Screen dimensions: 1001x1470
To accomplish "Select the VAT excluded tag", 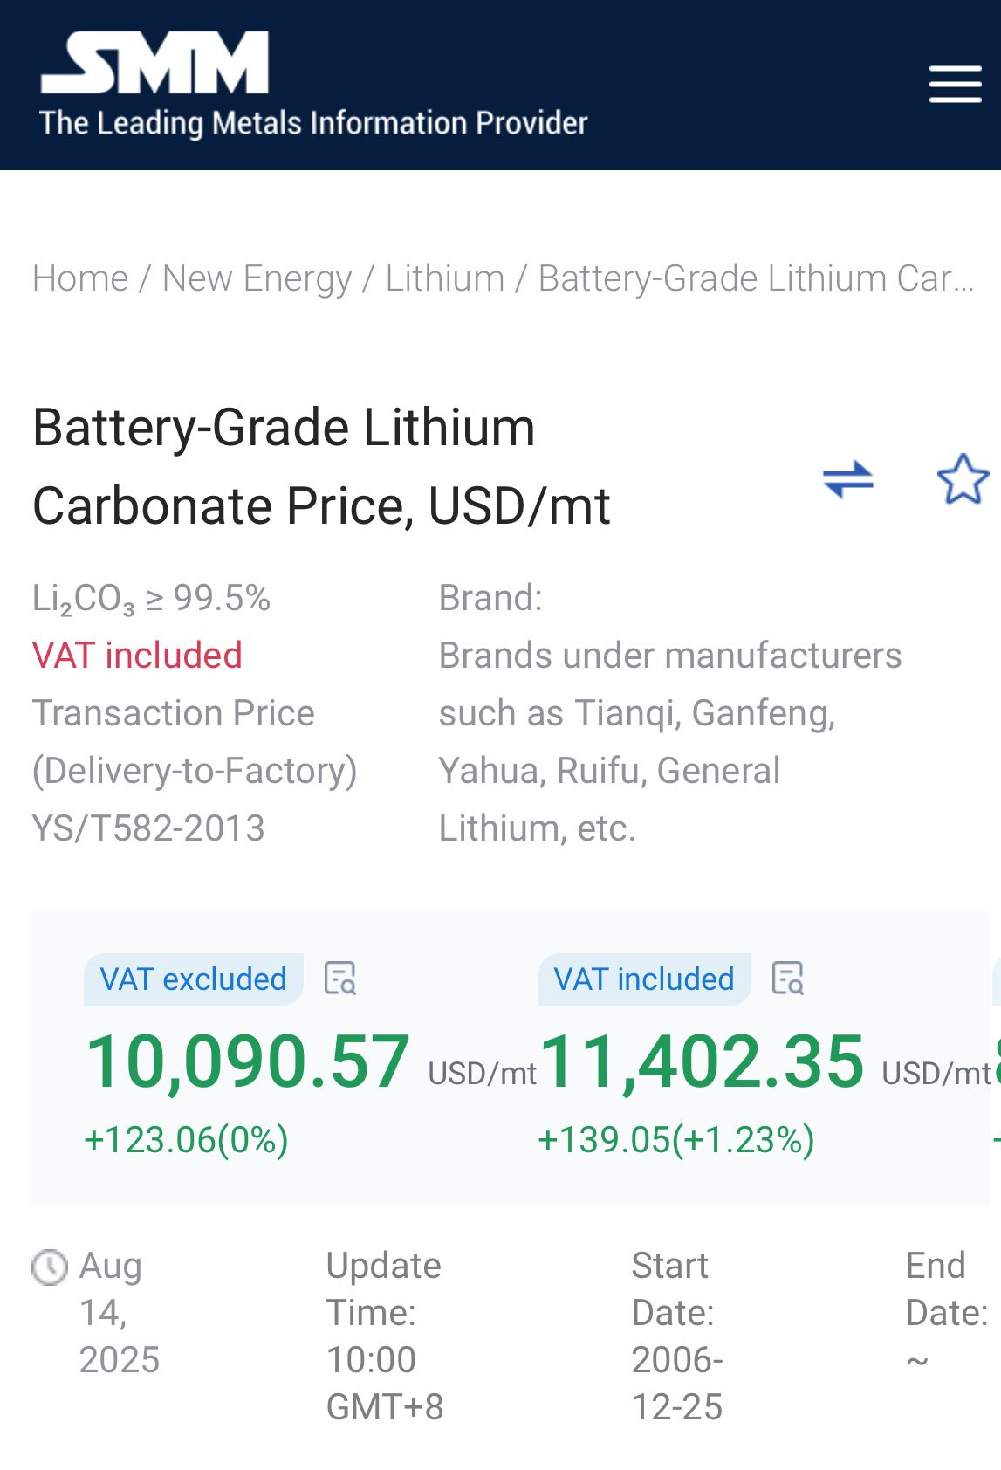I will click(194, 979).
